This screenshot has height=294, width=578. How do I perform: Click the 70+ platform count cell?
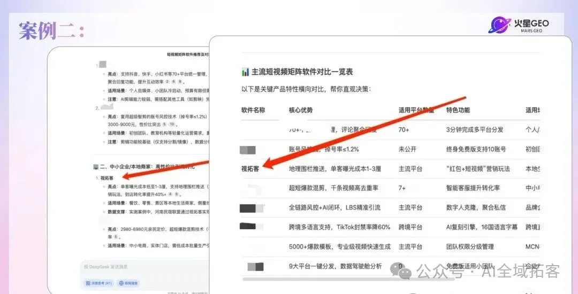tap(404, 129)
